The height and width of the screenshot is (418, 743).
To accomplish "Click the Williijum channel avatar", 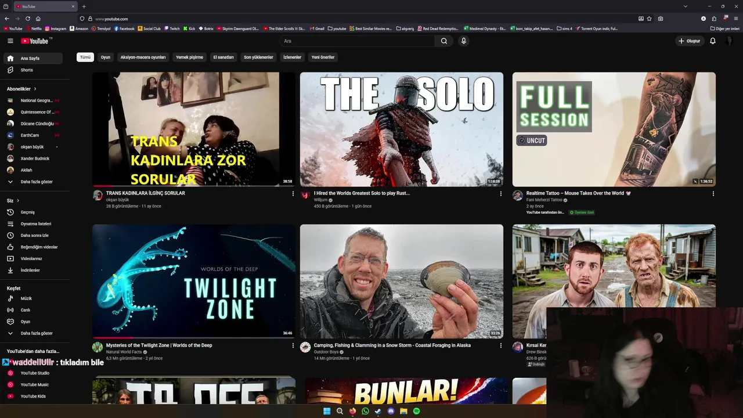I will click(x=305, y=195).
